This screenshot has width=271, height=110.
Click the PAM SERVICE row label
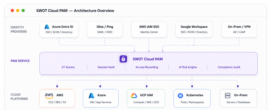20,61
